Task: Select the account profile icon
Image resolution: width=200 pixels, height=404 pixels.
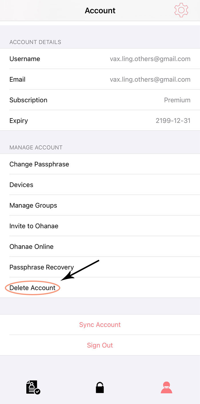Action: pos(166,387)
